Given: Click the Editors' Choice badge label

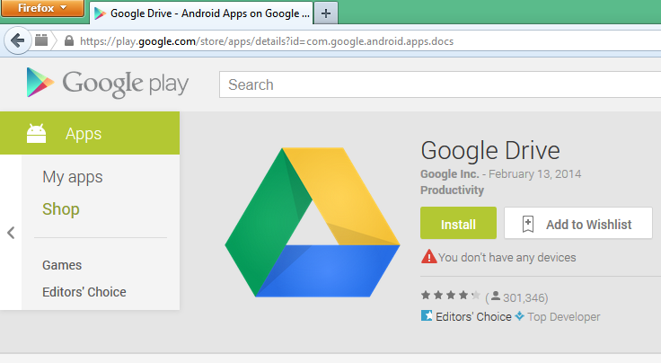Looking at the screenshot, I should [x=473, y=316].
